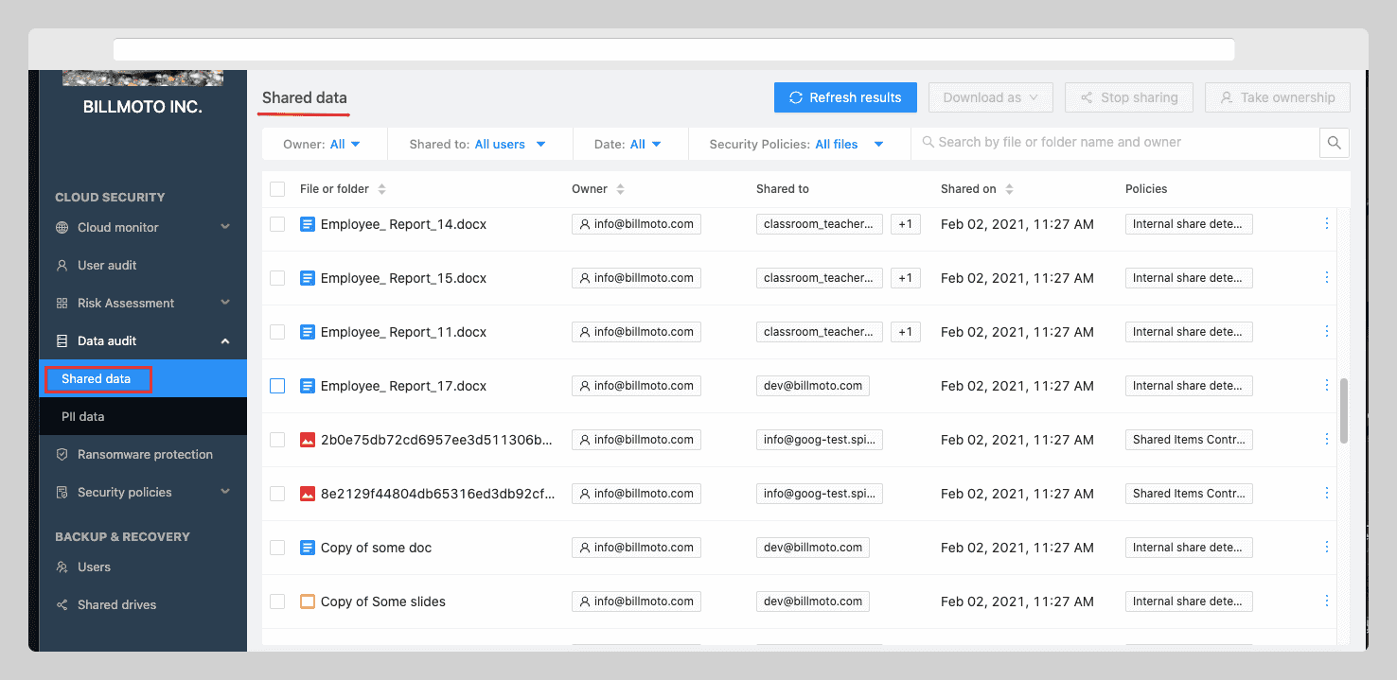Collapse the Data audit section chevron
Screen dimensions: 1397x680
224,340
